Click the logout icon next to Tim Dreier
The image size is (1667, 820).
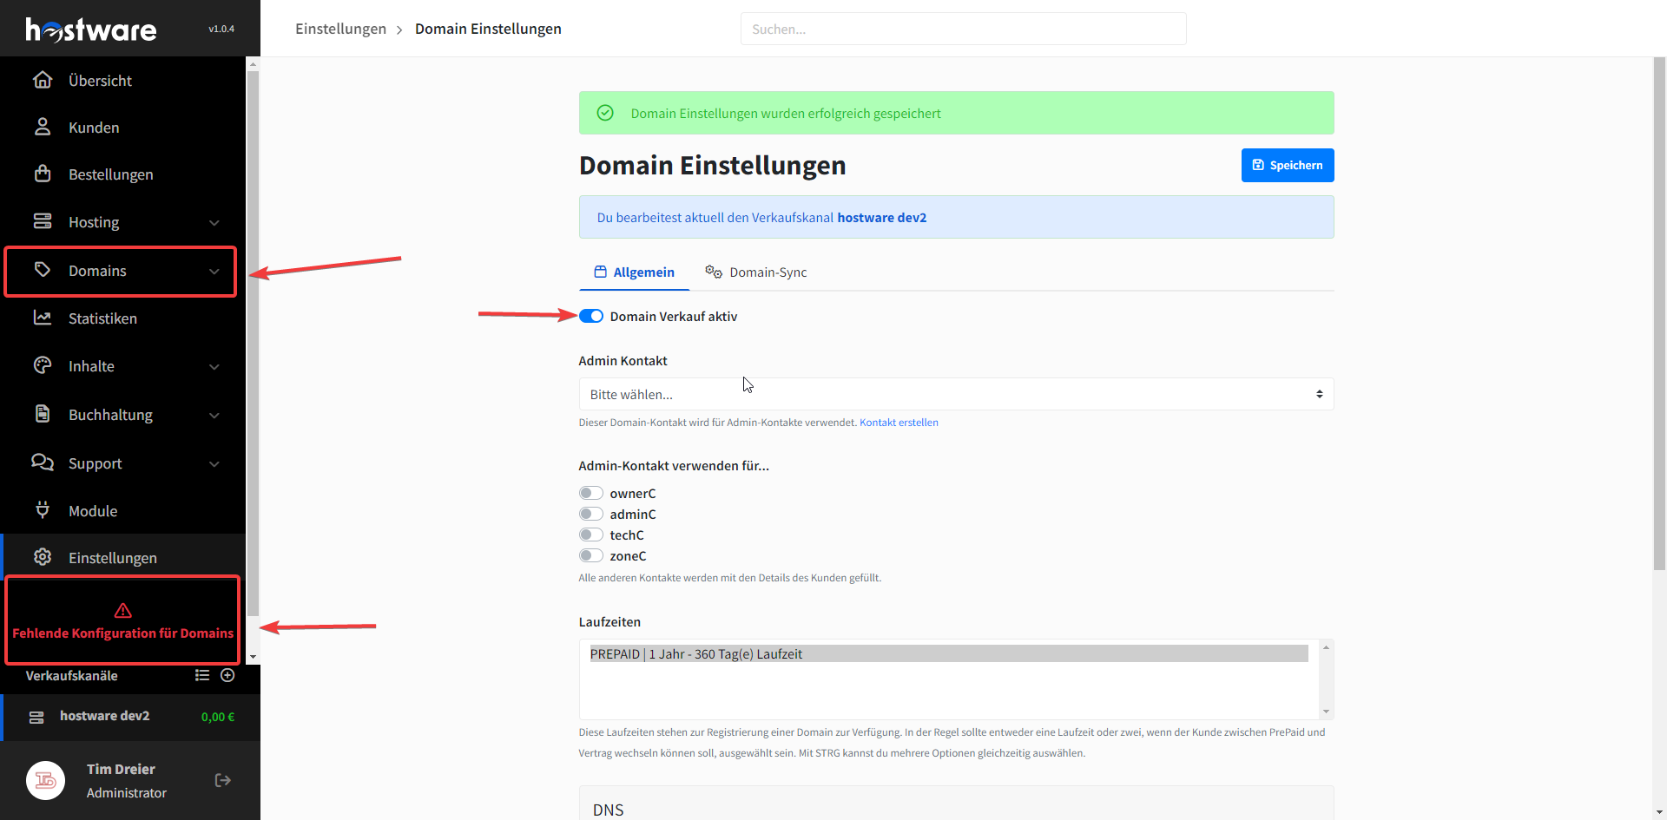[223, 780]
